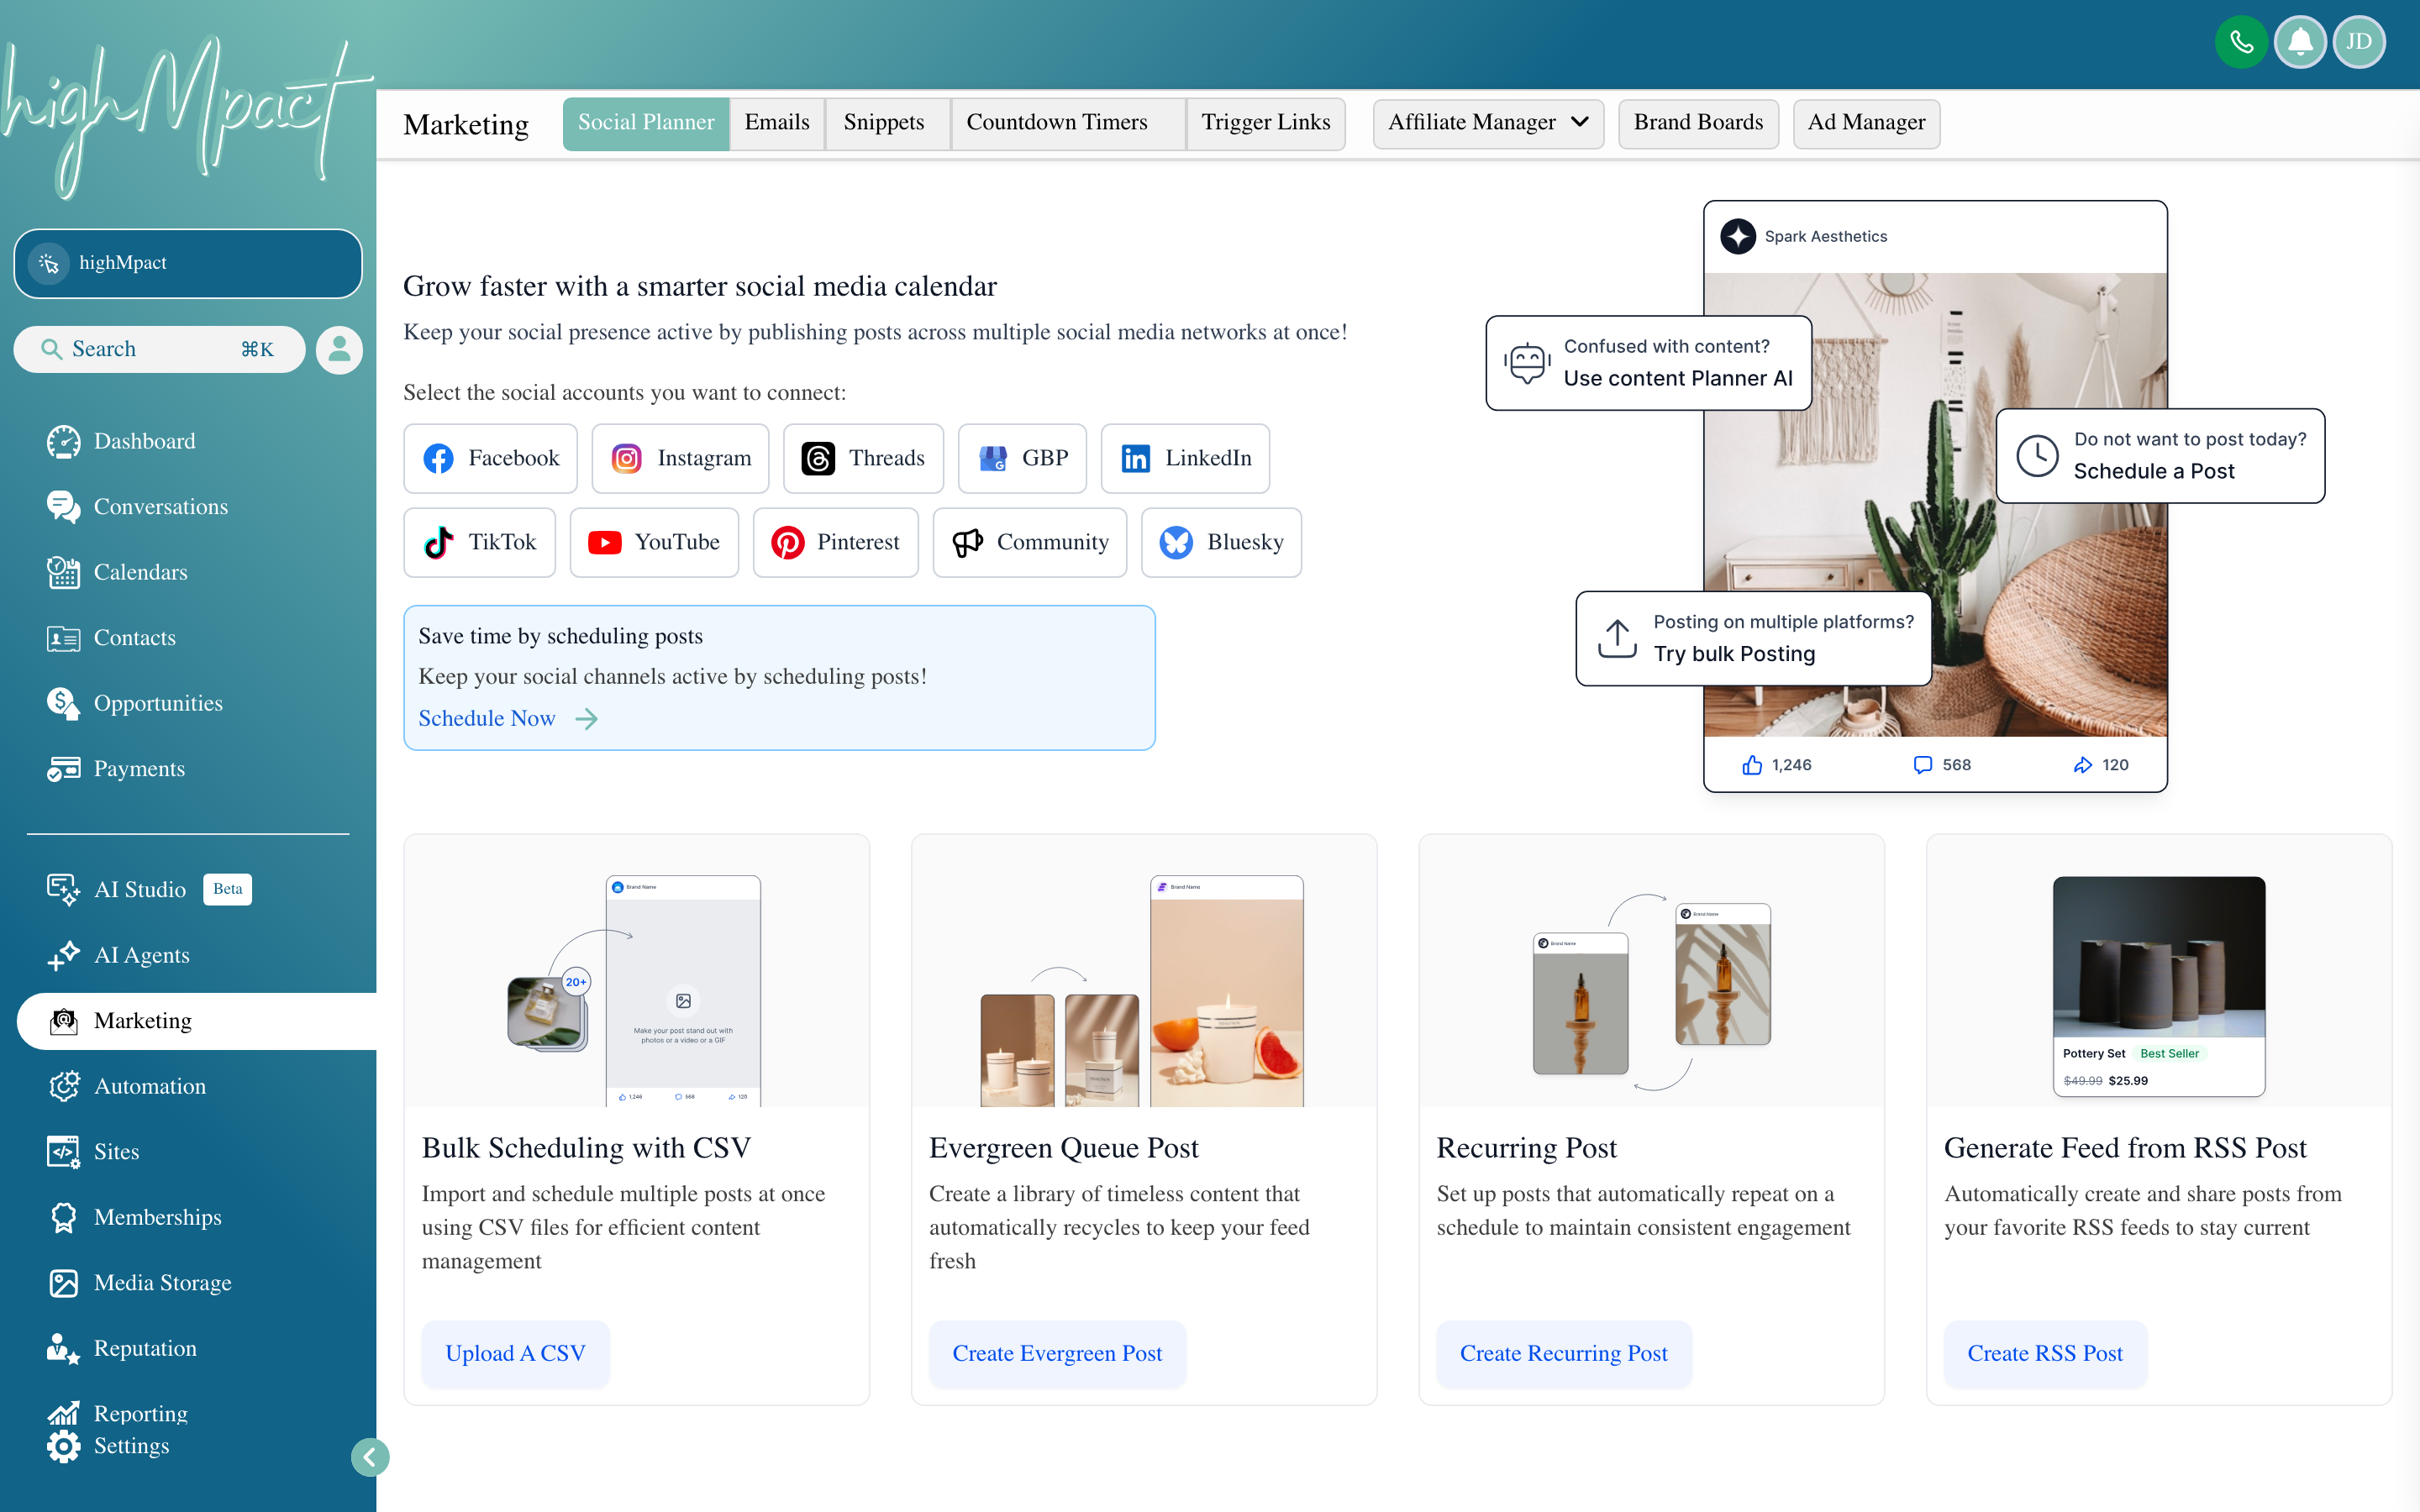Click the arrow icon next to Schedule Now
The height and width of the screenshot is (1512, 2420).
[x=587, y=719]
